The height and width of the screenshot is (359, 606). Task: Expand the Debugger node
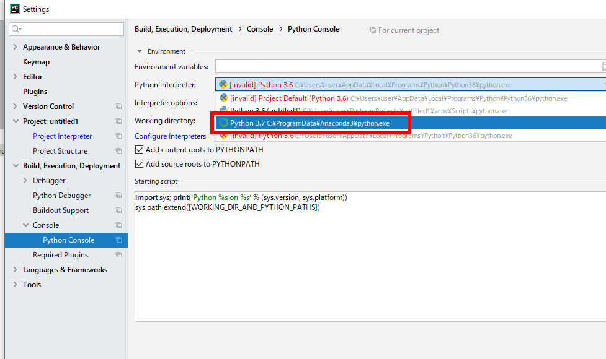pyautogui.click(x=25, y=181)
